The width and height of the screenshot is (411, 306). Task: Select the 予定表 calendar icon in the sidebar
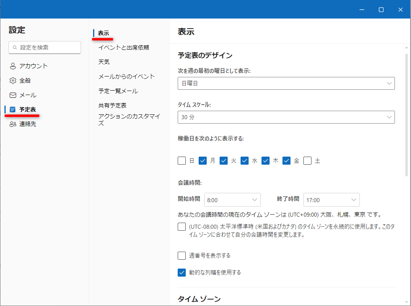tap(12, 109)
